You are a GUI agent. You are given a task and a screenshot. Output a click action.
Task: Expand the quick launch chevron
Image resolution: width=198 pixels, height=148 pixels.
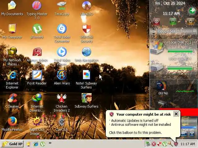click(x=50, y=143)
